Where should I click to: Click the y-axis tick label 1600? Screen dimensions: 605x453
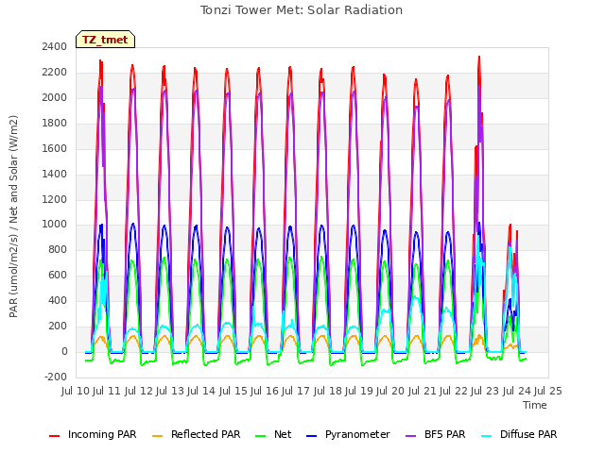click(x=55, y=148)
